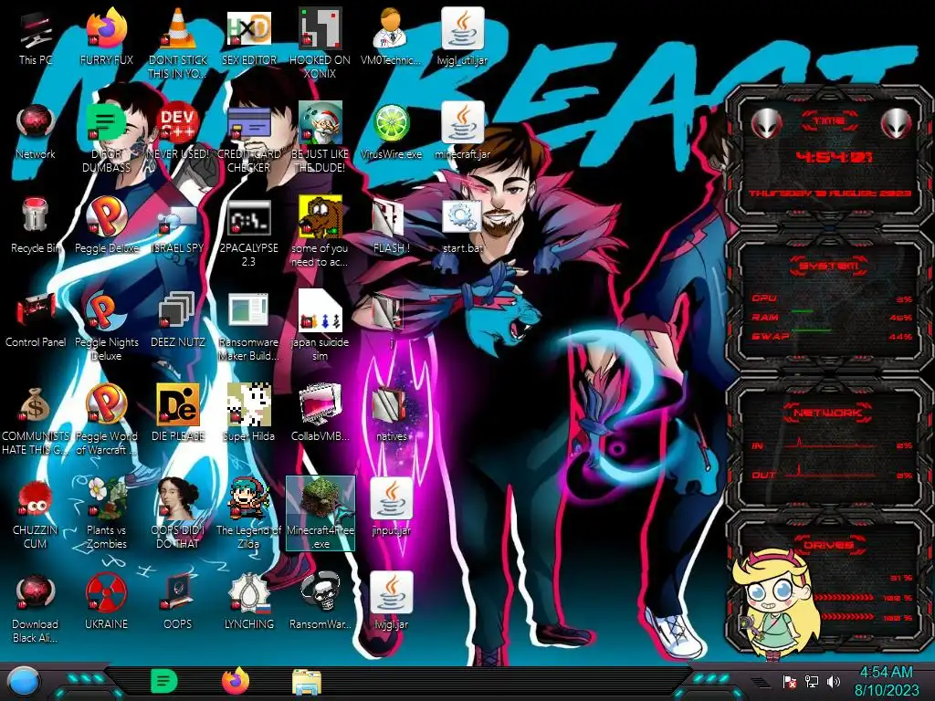The height and width of the screenshot is (701, 935).
Task: Select the Control Panel icon
Action: tap(36, 320)
